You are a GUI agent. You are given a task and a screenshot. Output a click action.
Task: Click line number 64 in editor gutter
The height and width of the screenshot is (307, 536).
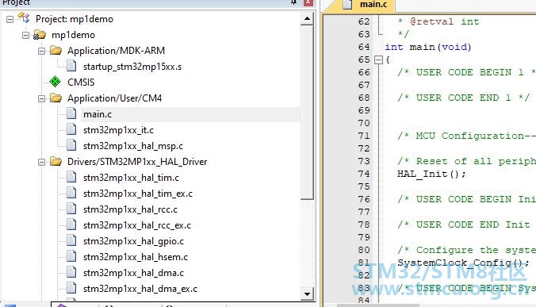pos(364,47)
